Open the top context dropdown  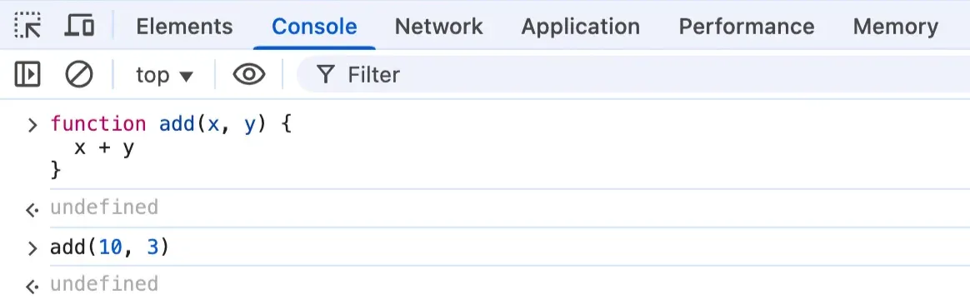(164, 75)
